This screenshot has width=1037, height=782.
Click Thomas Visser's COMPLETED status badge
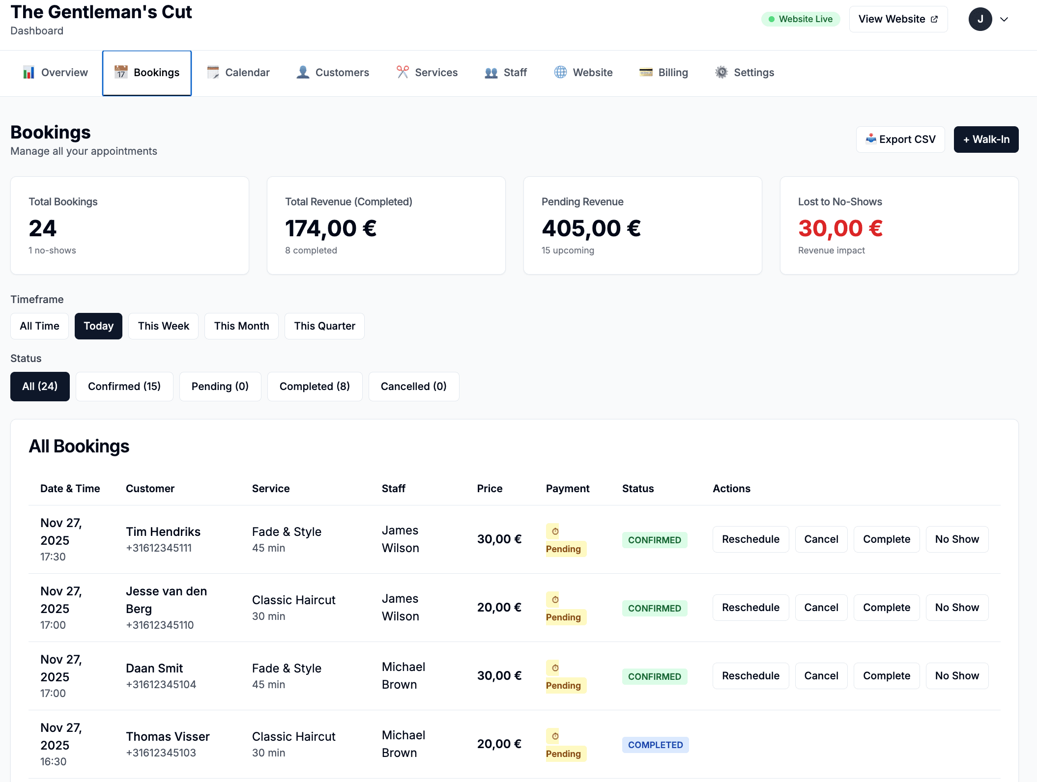(x=655, y=745)
